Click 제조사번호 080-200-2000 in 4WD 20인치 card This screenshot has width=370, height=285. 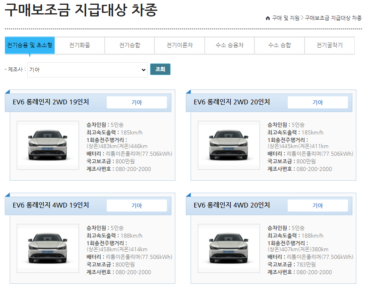(x=300, y=272)
